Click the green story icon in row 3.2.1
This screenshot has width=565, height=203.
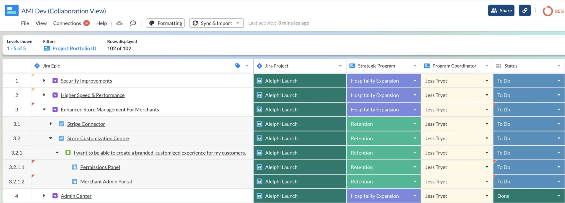point(68,153)
